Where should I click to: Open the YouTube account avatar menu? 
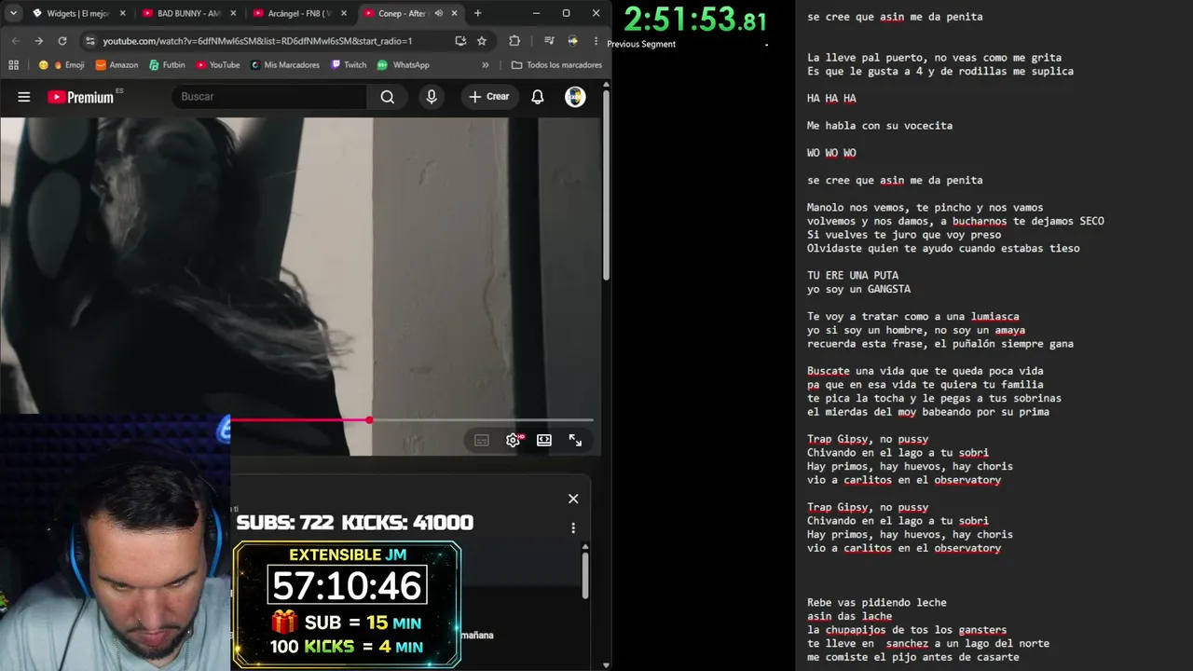[575, 97]
